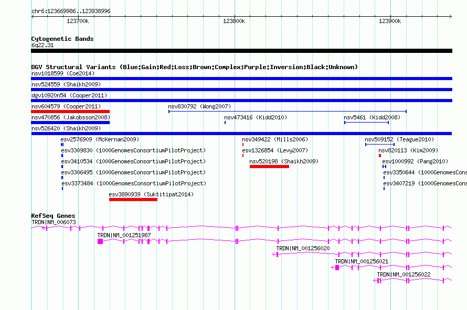Open esv3410534 1000Genomes variant label
This screenshot has height=310, width=467.
point(133,161)
